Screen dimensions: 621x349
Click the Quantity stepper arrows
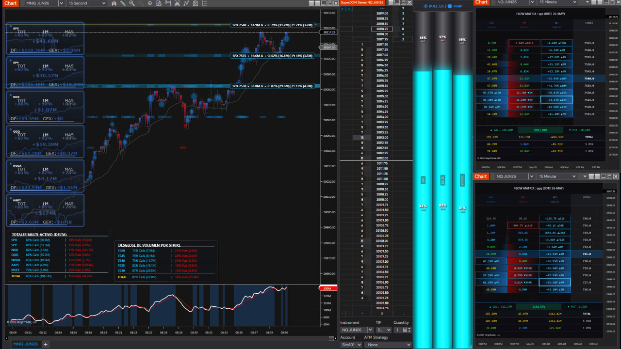tap(409, 330)
